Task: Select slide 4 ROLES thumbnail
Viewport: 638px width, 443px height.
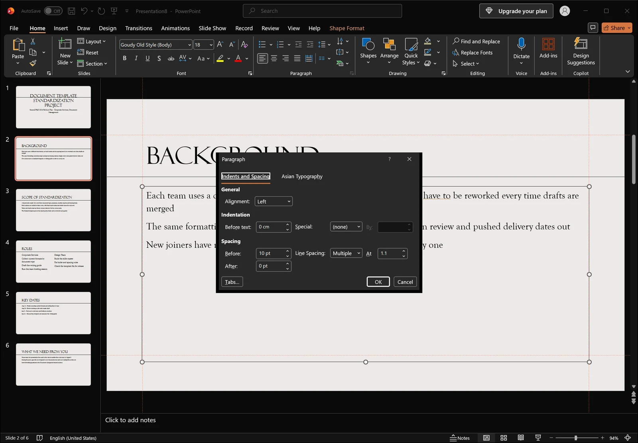Action: tap(53, 261)
